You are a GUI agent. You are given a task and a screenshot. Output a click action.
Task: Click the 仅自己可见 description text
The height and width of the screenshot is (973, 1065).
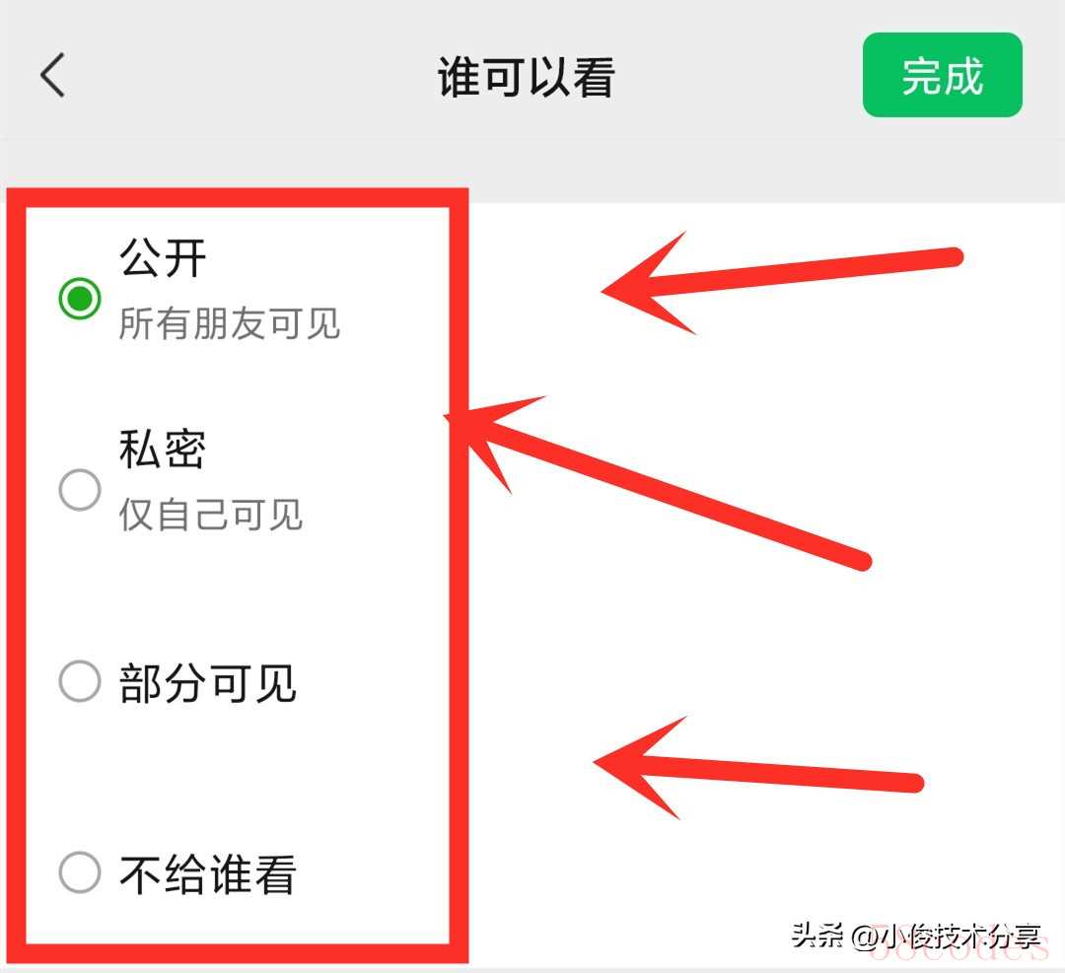211,515
